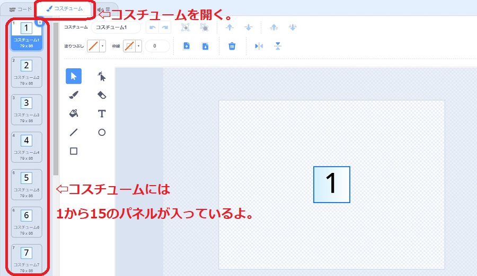477x276 pixels.
Task: Select costume 5 thumbnail
Action: coord(26,185)
